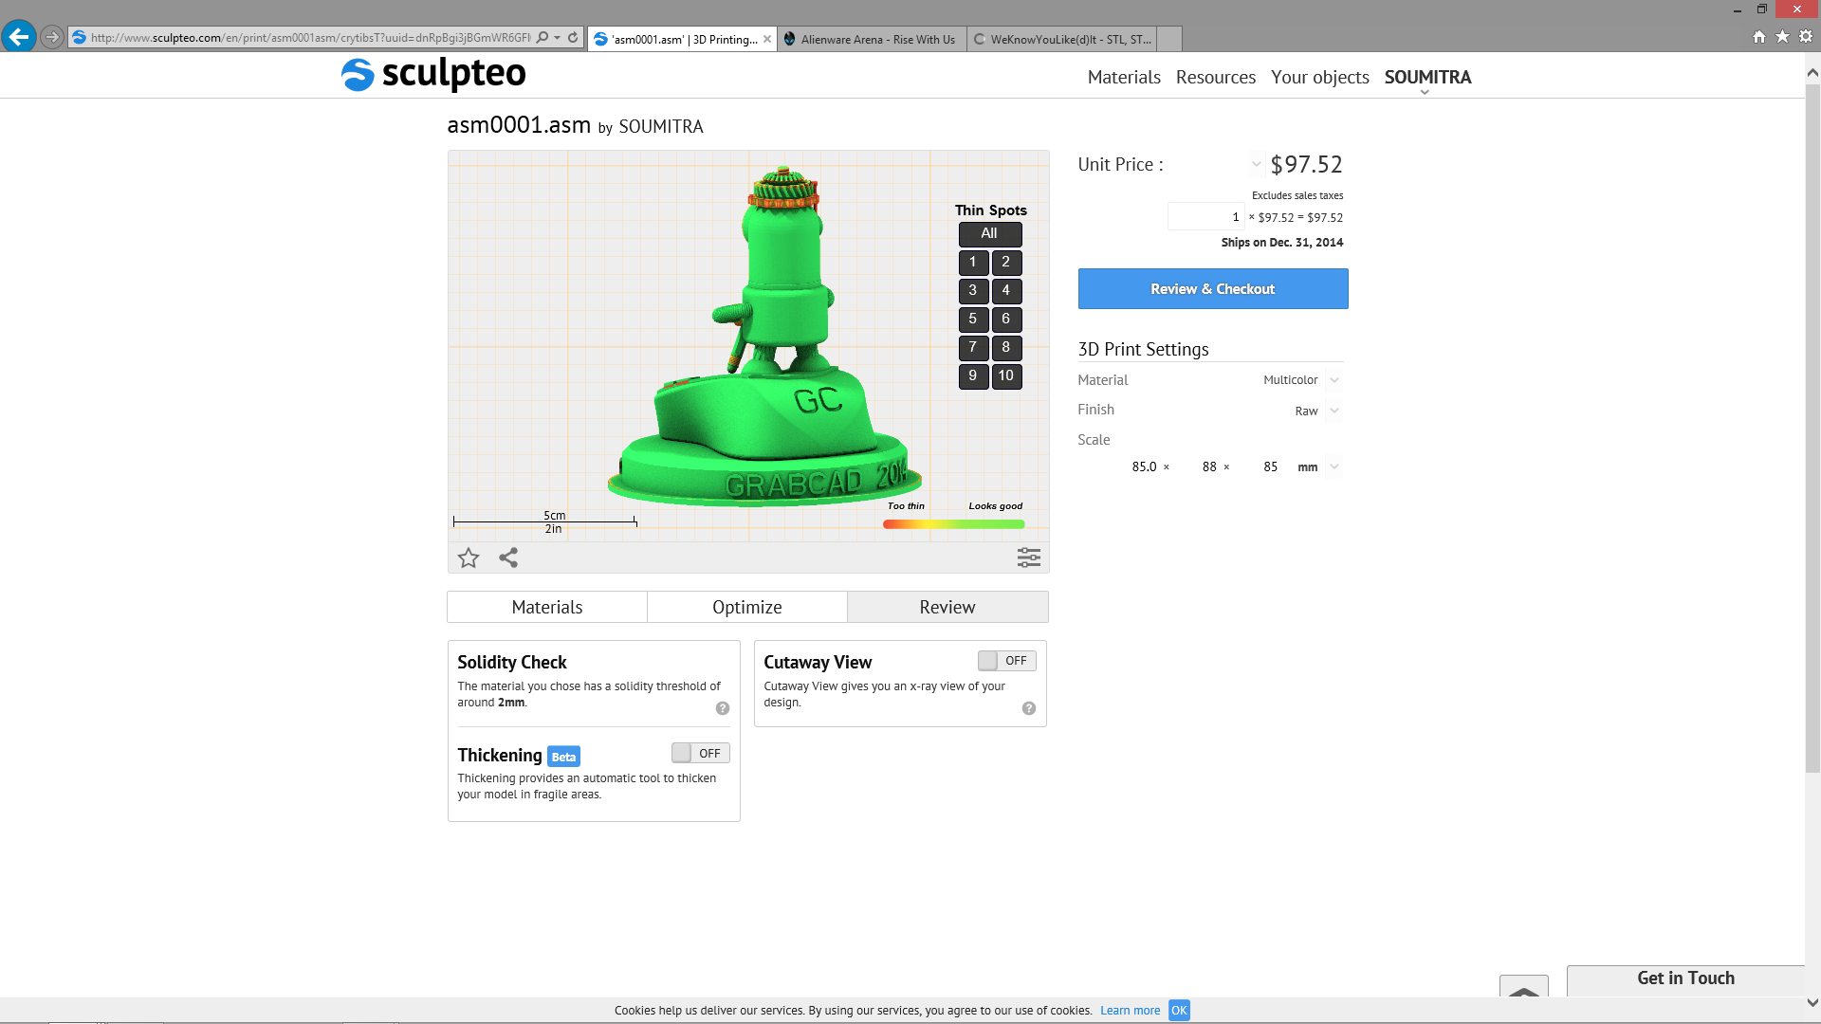The image size is (1821, 1024).
Task: Open the viewer settings sliders icon
Action: [x=1029, y=558]
